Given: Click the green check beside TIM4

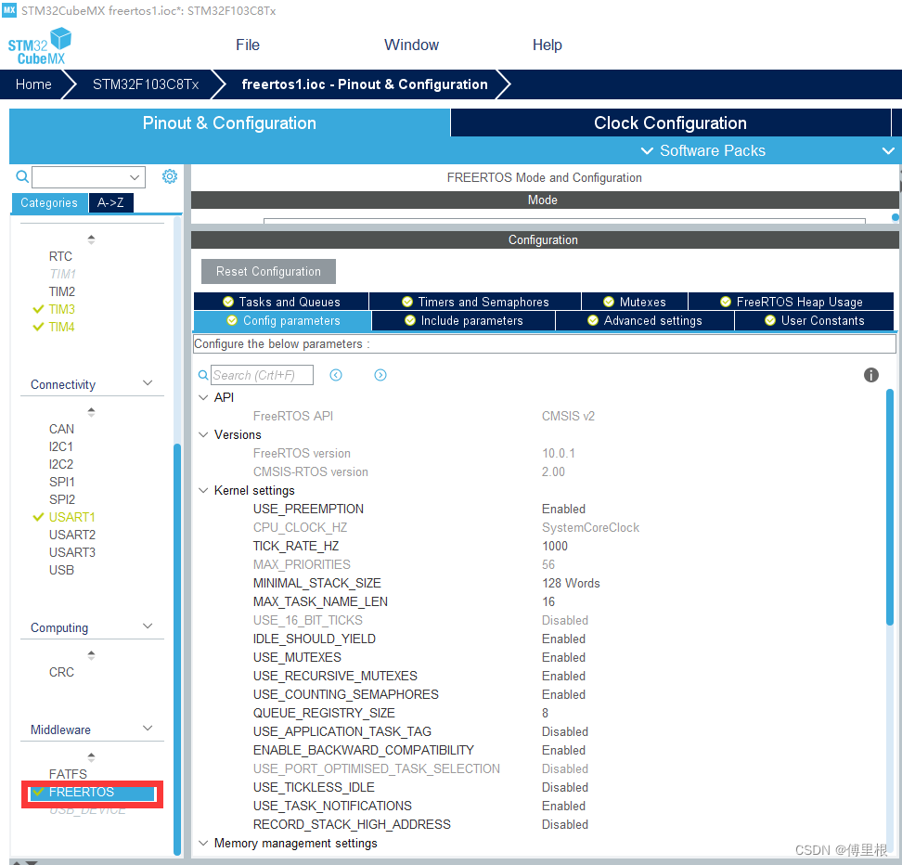Looking at the screenshot, I should (x=39, y=327).
